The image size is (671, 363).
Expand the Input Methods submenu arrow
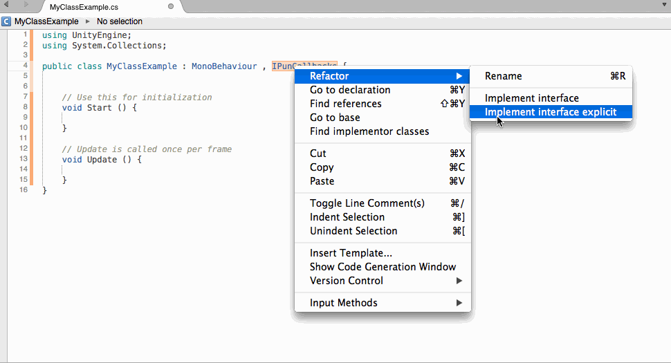[459, 303]
